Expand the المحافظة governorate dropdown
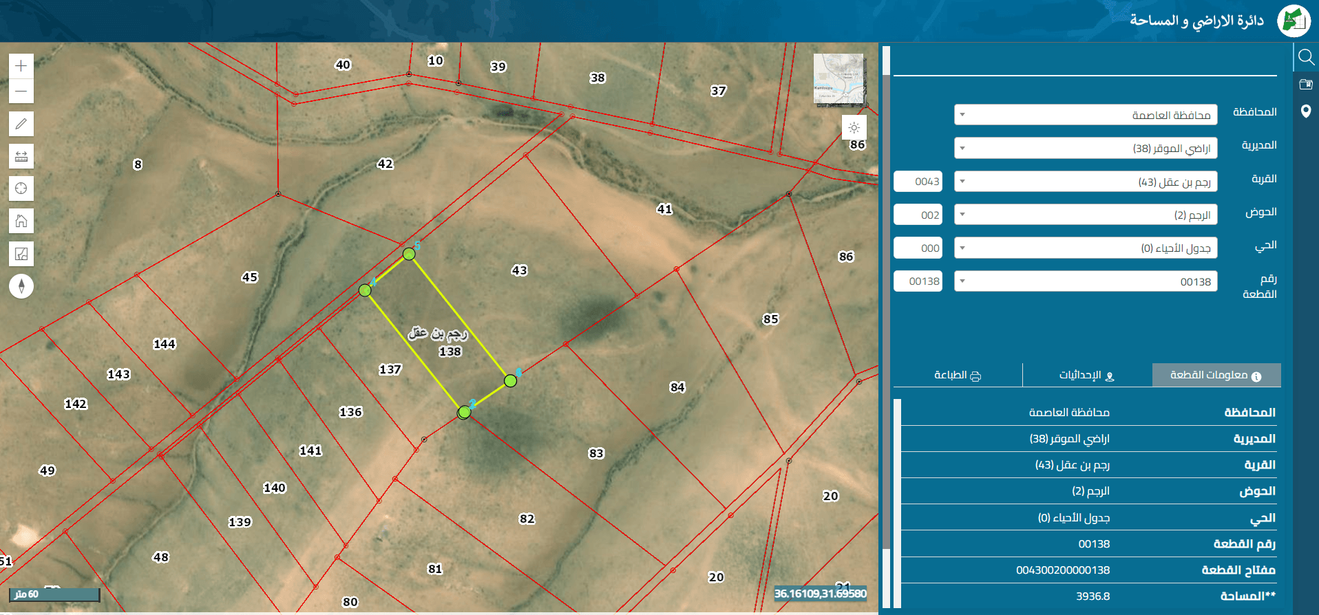Screen dimensions: 1319x615 coord(1086,115)
